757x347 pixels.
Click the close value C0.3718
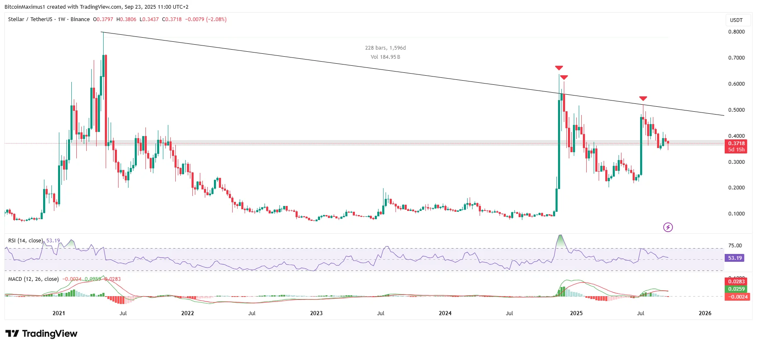(x=172, y=19)
